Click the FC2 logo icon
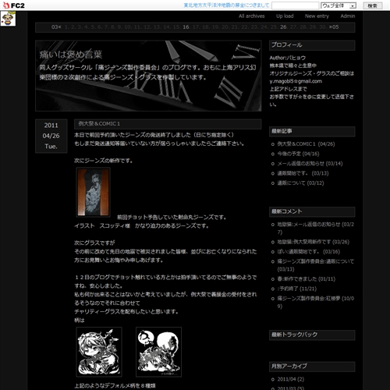 pyautogui.click(x=14, y=5)
